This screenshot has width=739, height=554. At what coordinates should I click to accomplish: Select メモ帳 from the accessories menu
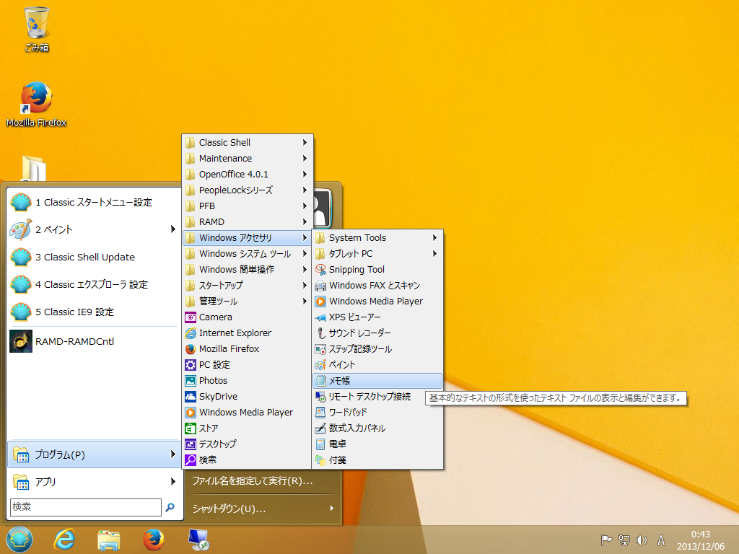(339, 381)
